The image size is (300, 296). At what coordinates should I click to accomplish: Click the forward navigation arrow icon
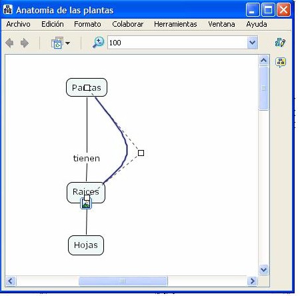[25, 43]
